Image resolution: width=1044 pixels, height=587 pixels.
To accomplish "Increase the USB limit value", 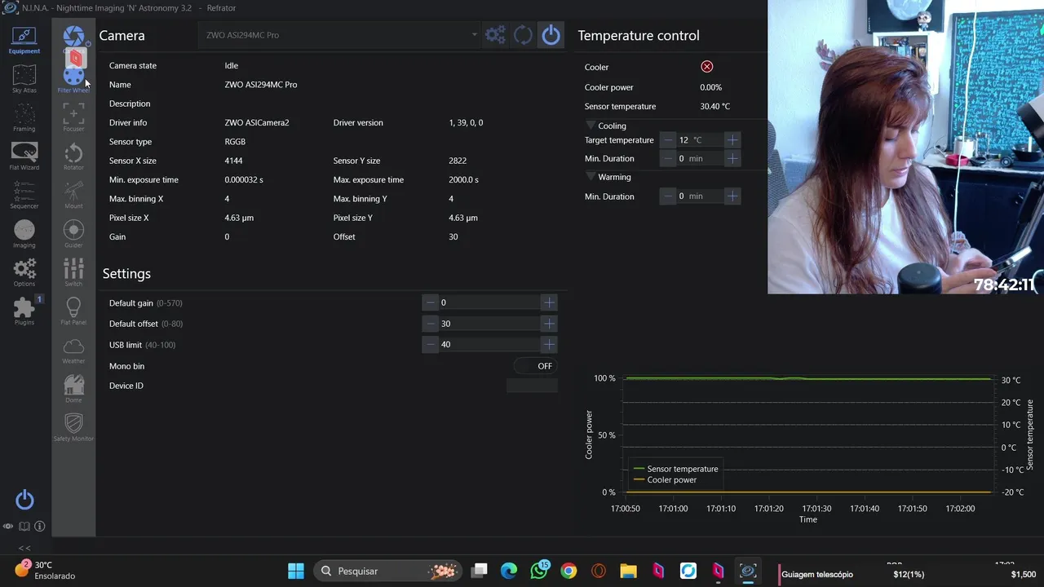I will coord(549,344).
